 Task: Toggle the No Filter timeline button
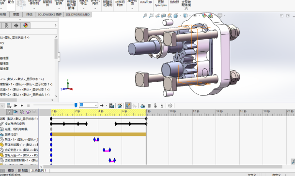(9, 112)
